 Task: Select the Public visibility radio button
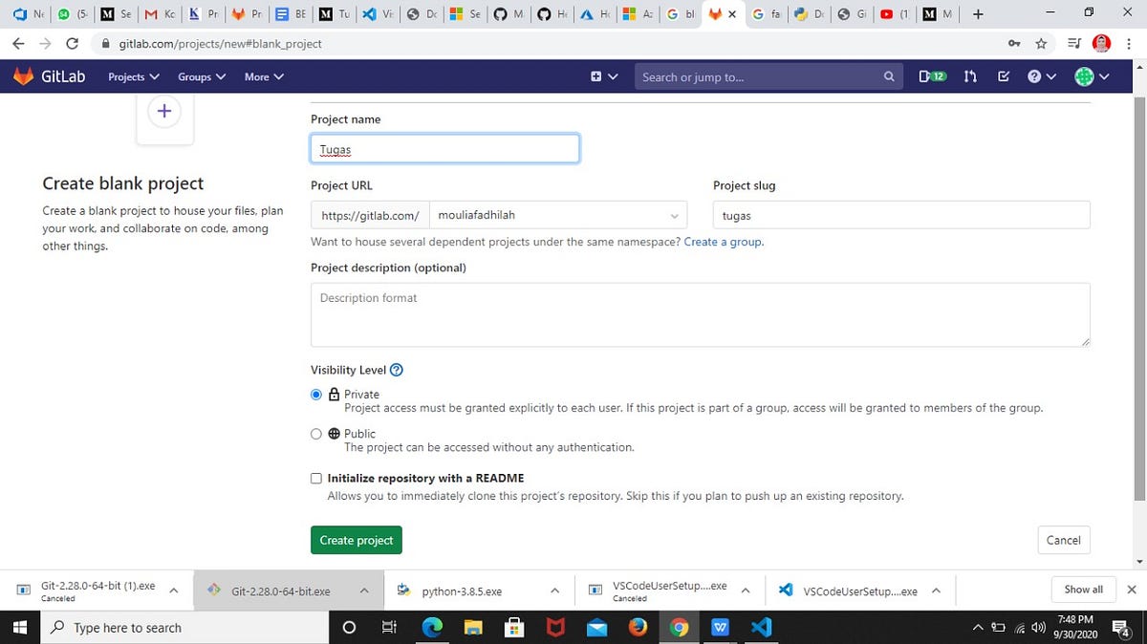[315, 434]
